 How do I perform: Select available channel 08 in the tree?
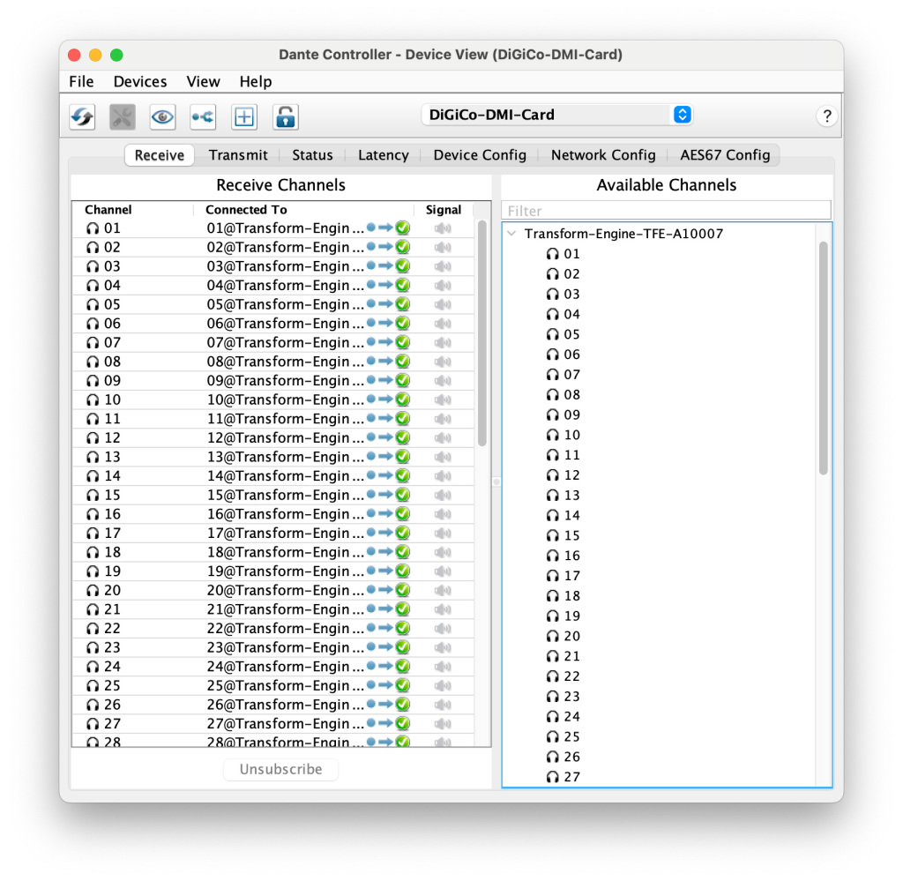(571, 395)
